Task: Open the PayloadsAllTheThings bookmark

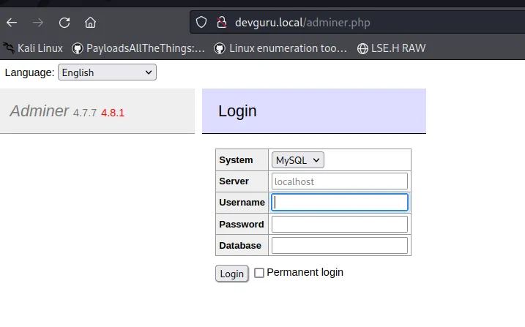Action: [x=138, y=48]
